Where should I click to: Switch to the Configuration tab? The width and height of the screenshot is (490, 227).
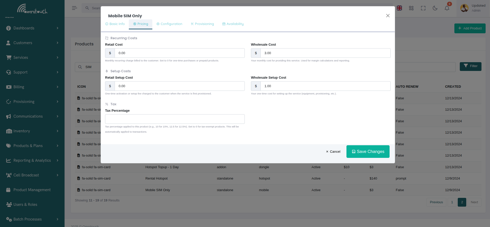pyautogui.click(x=169, y=24)
